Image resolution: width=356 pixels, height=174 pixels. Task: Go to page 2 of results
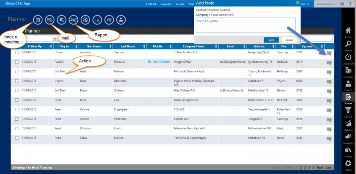pyautogui.click(x=301, y=168)
